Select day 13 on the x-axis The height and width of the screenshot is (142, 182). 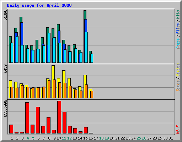[x=75, y=138]
